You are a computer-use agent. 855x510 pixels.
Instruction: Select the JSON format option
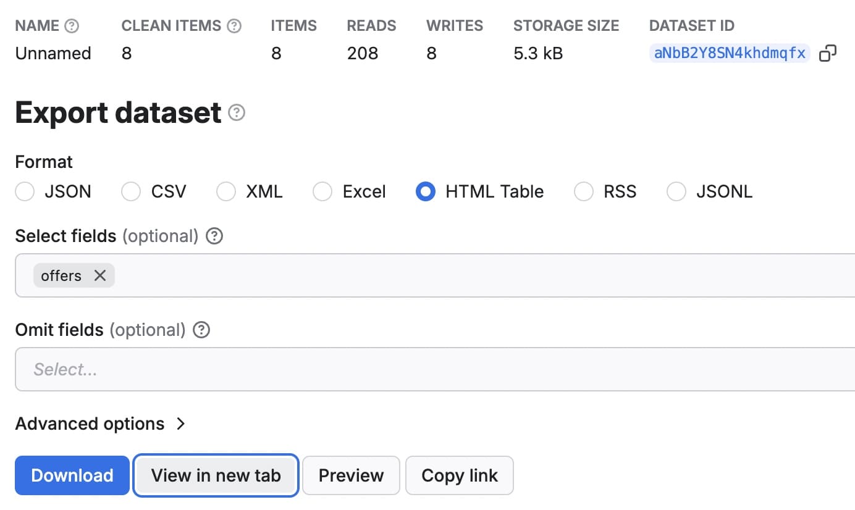[x=25, y=192]
